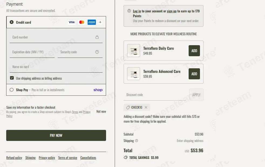Viewport: 265px width, 167px height.
Task: Uncheck Use shipping address as billing address
Action: tap(12, 78)
